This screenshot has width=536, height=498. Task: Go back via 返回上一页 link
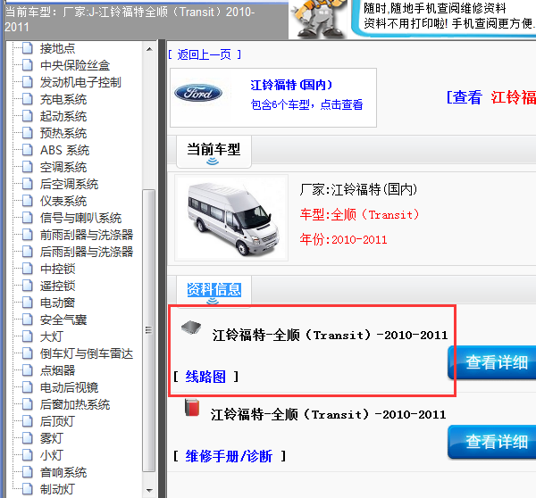[x=205, y=54]
